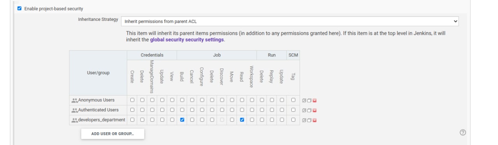
Task: Enable SCM Tag for Authenticated Users
Action: coord(293,110)
